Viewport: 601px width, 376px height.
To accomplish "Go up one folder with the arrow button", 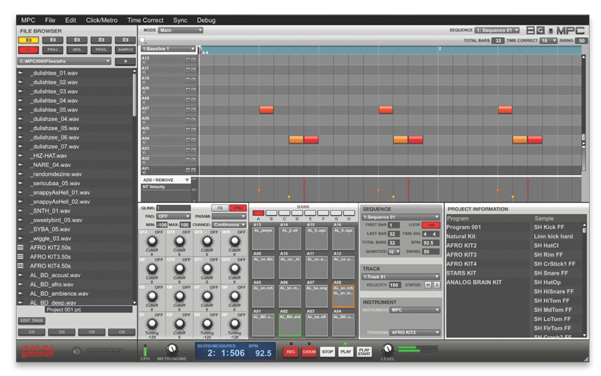I will coord(125,61).
